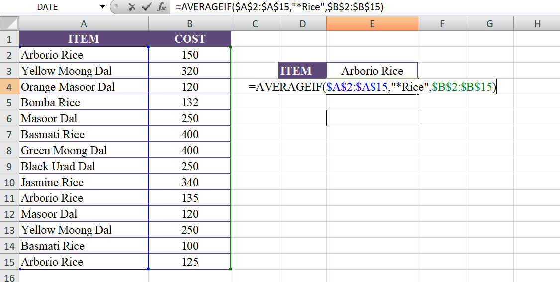Select column E header
560x282 pixels.
click(372, 23)
